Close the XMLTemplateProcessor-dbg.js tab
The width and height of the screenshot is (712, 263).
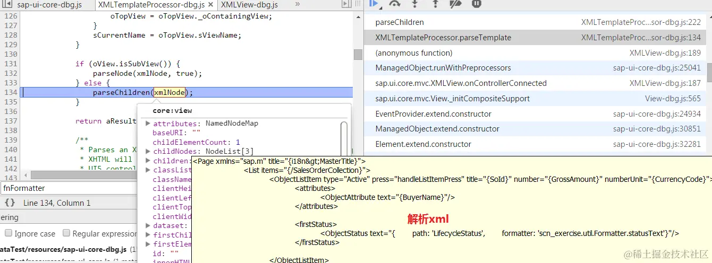click(x=211, y=5)
